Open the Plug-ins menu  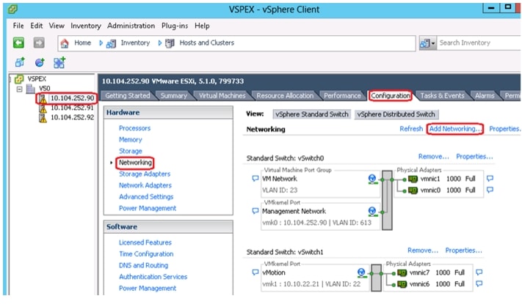175,26
